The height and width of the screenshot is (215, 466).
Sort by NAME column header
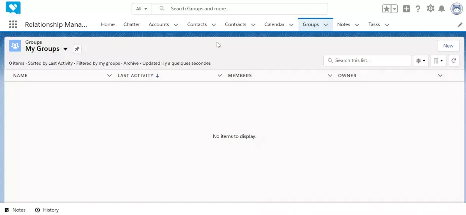coord(20,76)
